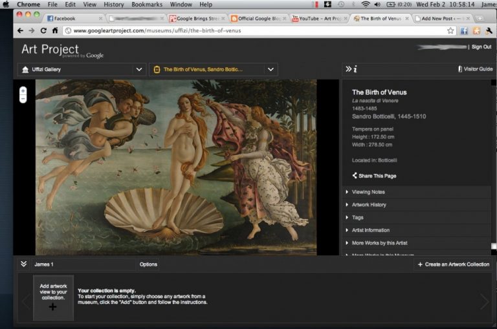Click the Art Project logo
Viewport: 497px width, 329px height.
coord(62,50)
